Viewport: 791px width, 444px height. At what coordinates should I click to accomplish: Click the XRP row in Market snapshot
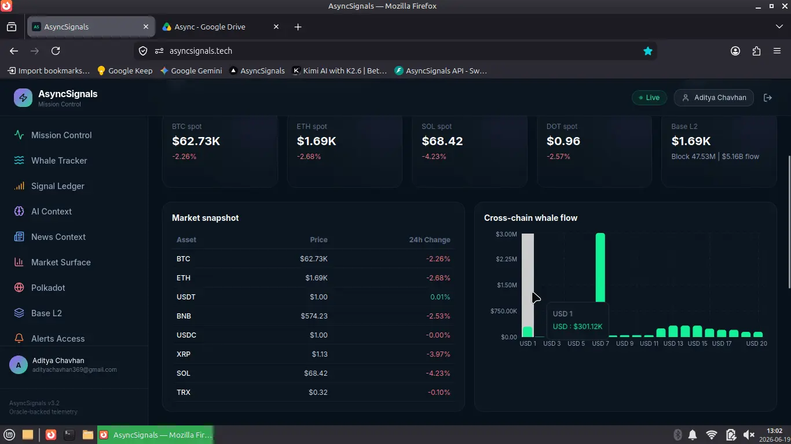(313, 354)
